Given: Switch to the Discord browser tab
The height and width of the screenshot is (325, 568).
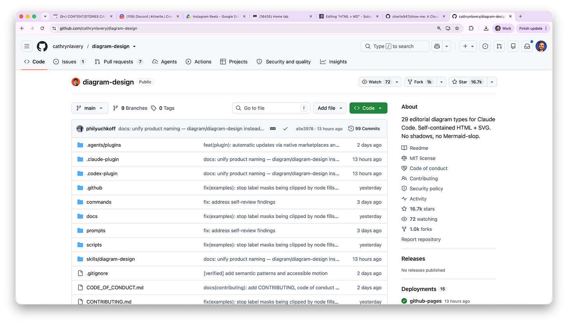Looking at the screenshot, I should [x=150, y=16].
